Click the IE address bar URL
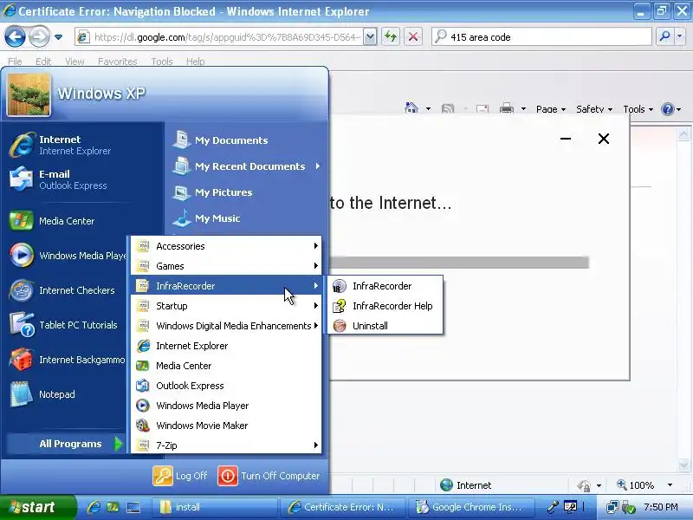 pos(227,37)
